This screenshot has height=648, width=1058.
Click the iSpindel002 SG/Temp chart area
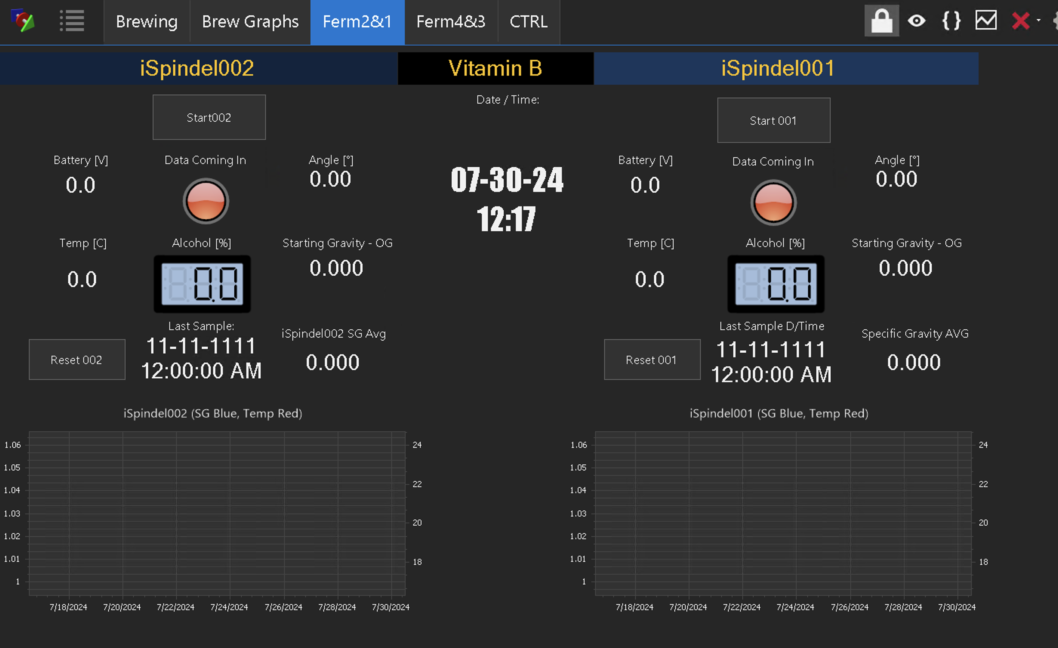[x=217, y=514]
